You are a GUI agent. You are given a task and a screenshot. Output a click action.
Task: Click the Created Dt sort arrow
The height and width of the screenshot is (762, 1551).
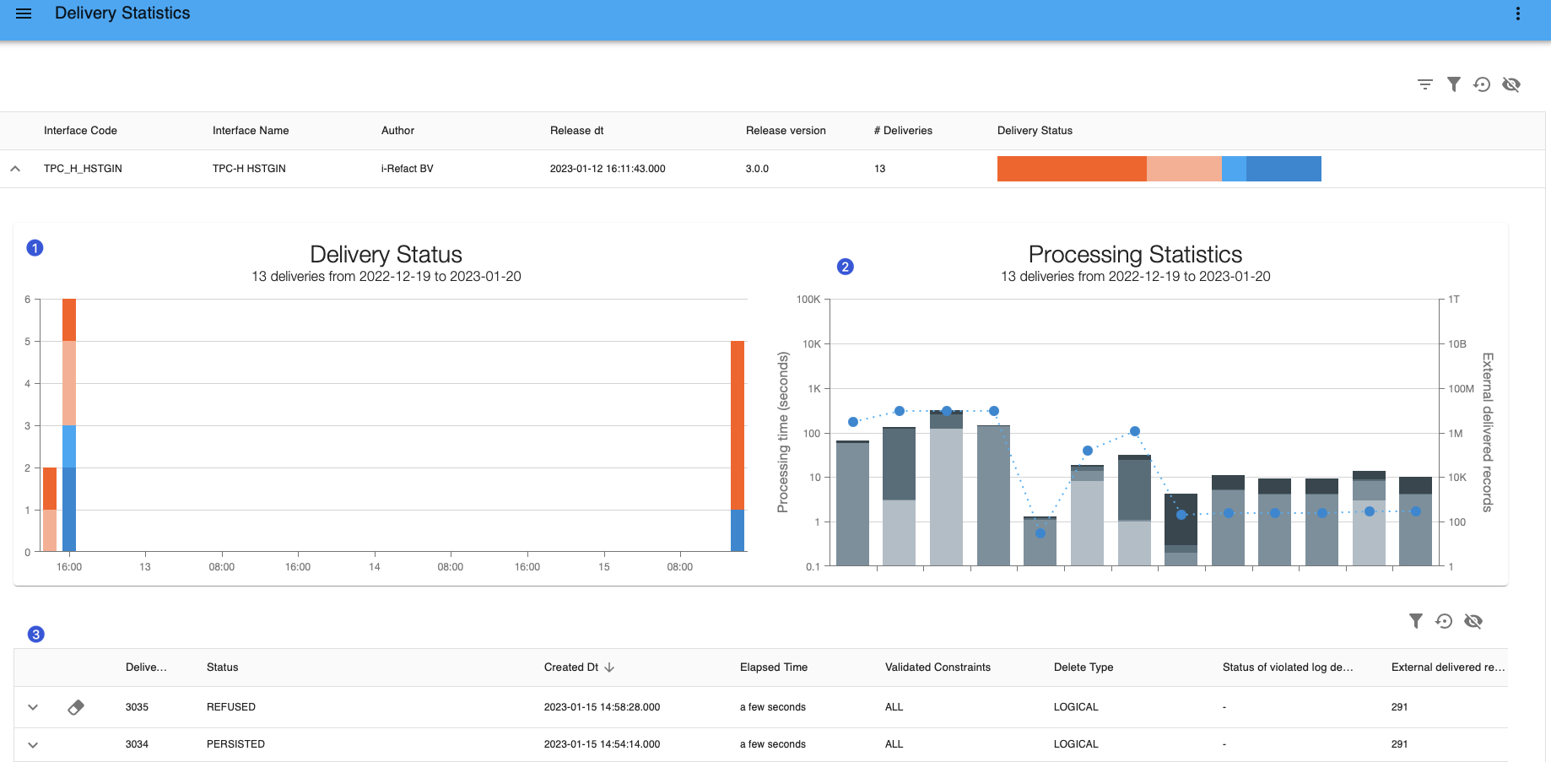click(609, 667)
